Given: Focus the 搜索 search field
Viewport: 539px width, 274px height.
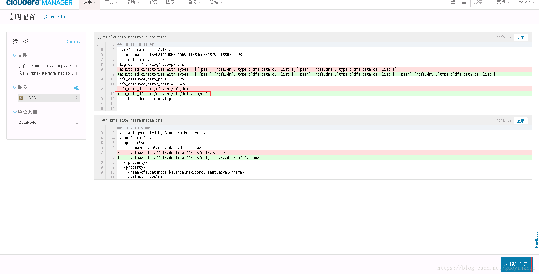Looking at the screenshot, I should point(481,2).
